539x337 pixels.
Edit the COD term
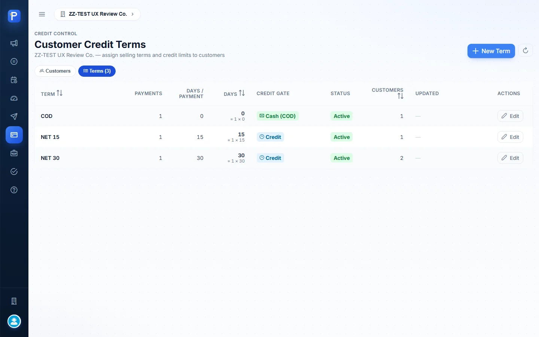[510, 116]
